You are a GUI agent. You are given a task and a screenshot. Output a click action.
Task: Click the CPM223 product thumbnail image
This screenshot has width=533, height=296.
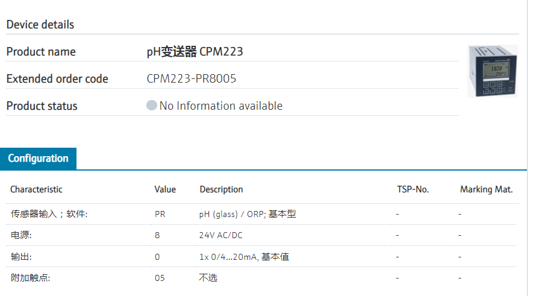[492, 71]
